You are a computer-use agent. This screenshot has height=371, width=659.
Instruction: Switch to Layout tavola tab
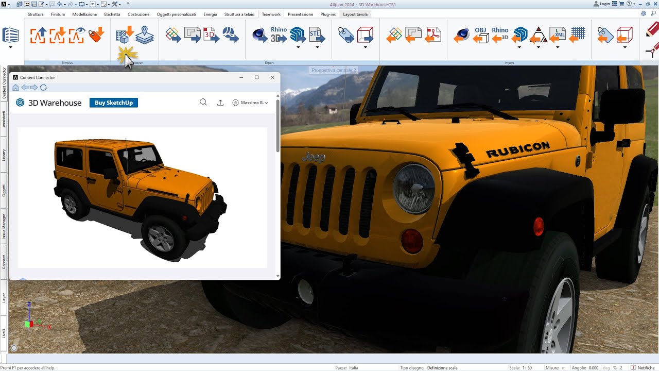click(355, 14)
